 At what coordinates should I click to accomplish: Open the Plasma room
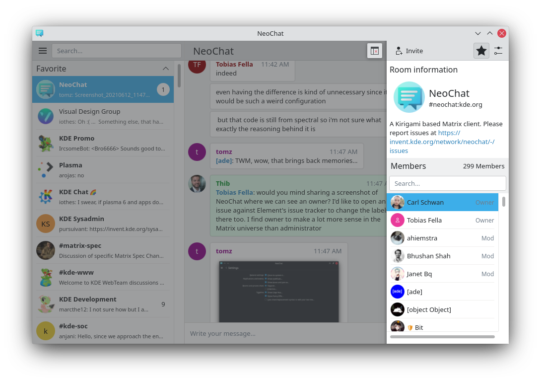tap(103, 170)
